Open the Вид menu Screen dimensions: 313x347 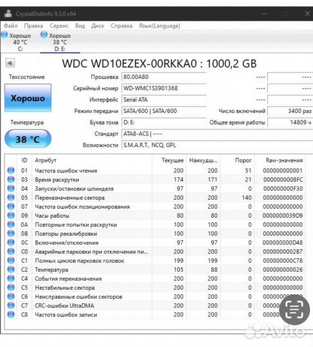coord(80,26)
